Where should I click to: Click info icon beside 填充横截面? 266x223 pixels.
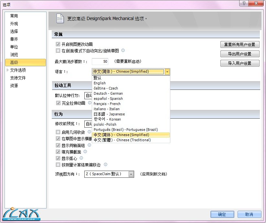pos(85,152)
